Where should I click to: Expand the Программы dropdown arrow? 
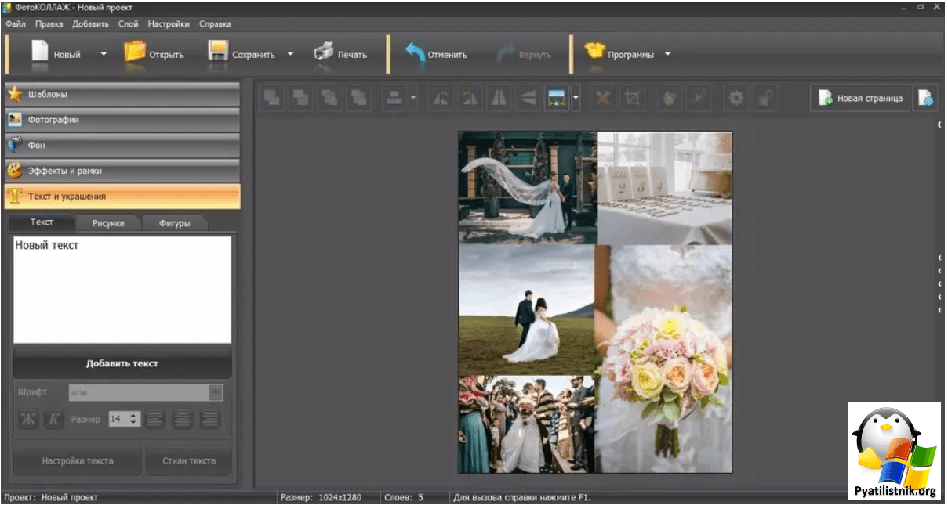pyautogui.click(x=667, y=54)
